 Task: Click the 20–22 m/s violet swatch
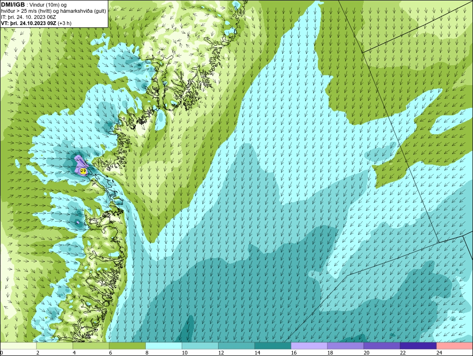tap(382, 346)
